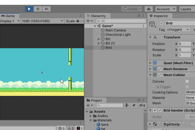Start the game with the Play button
Screen dimensions: 195x130
click(29, 9)
